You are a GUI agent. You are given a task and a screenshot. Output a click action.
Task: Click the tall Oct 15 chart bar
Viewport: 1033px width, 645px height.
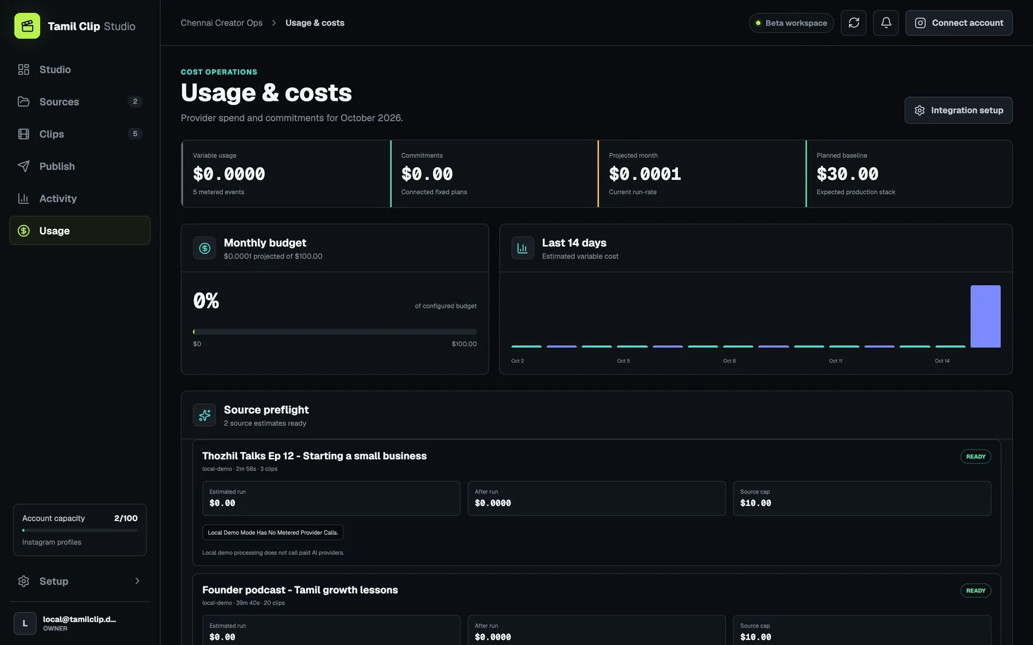point(985,316)
